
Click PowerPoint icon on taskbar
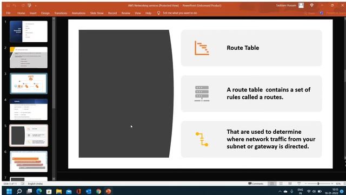pyautogui.click(x=108, y=191)
